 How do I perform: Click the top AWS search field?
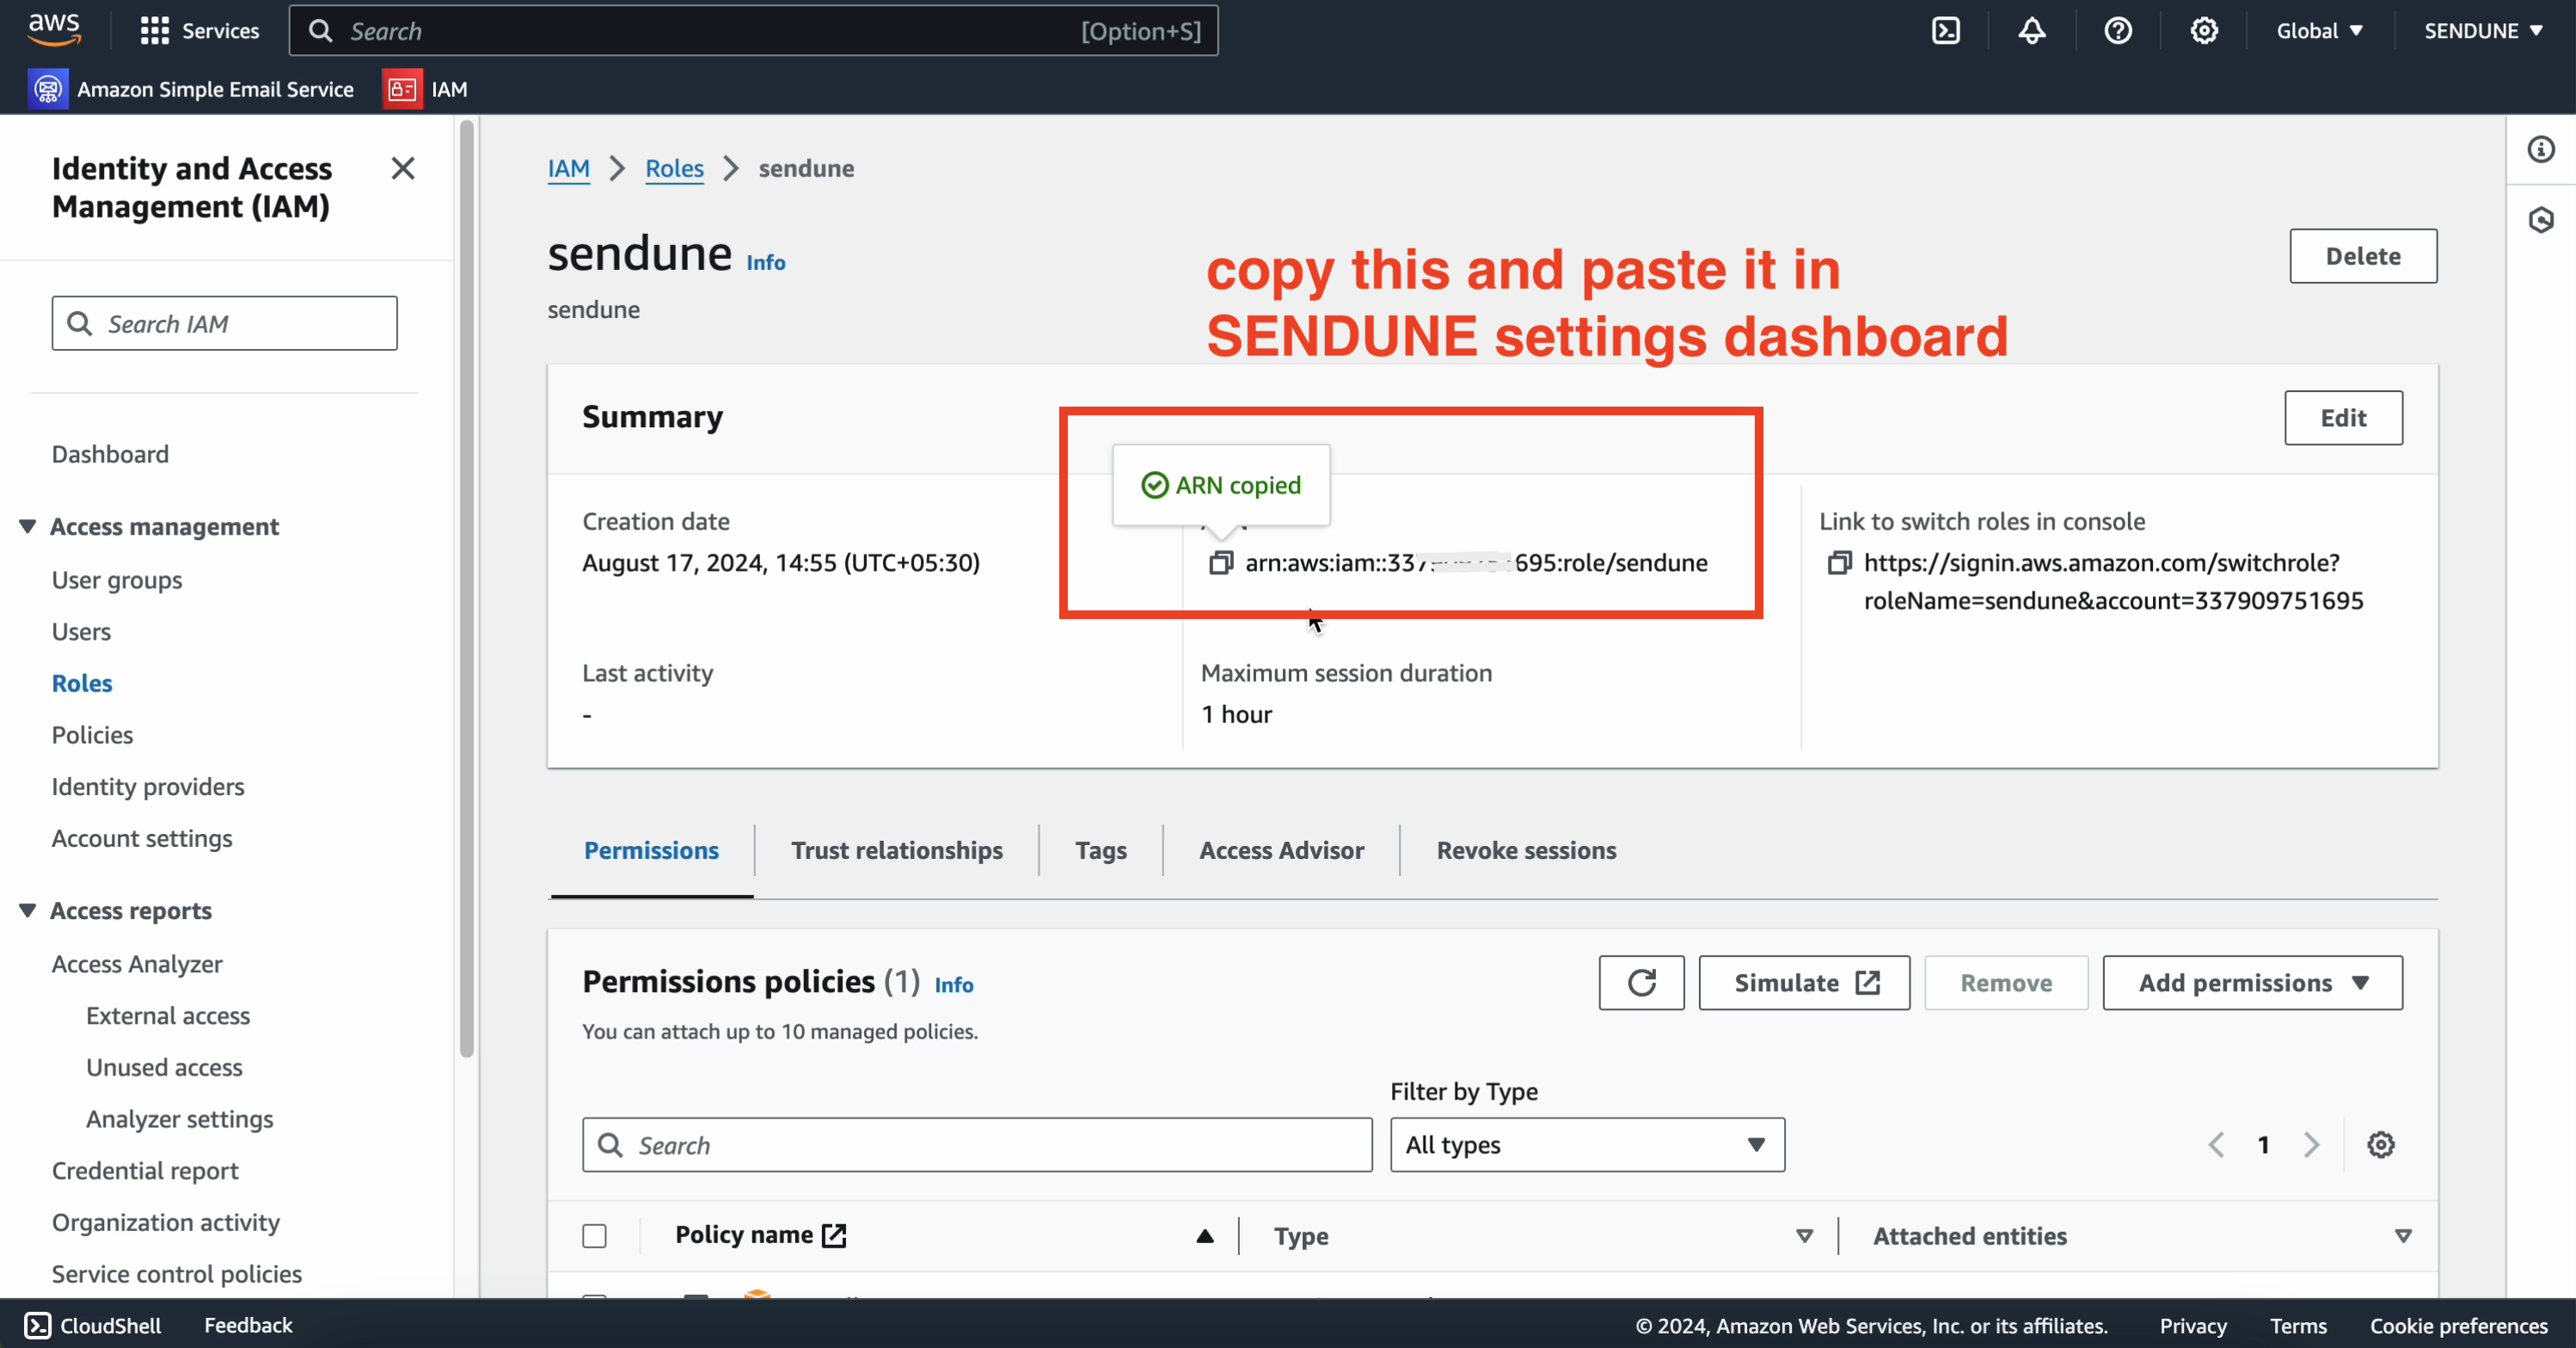(x=753, y=31)
